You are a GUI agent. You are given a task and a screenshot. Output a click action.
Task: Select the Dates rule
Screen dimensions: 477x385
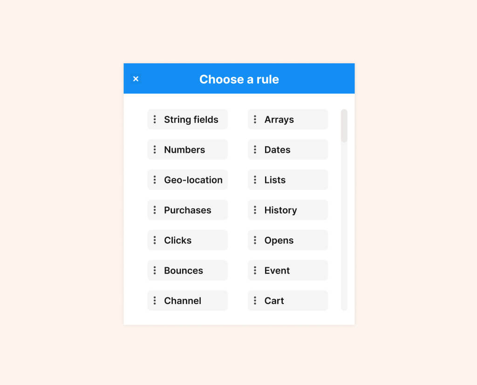[277, 150]
